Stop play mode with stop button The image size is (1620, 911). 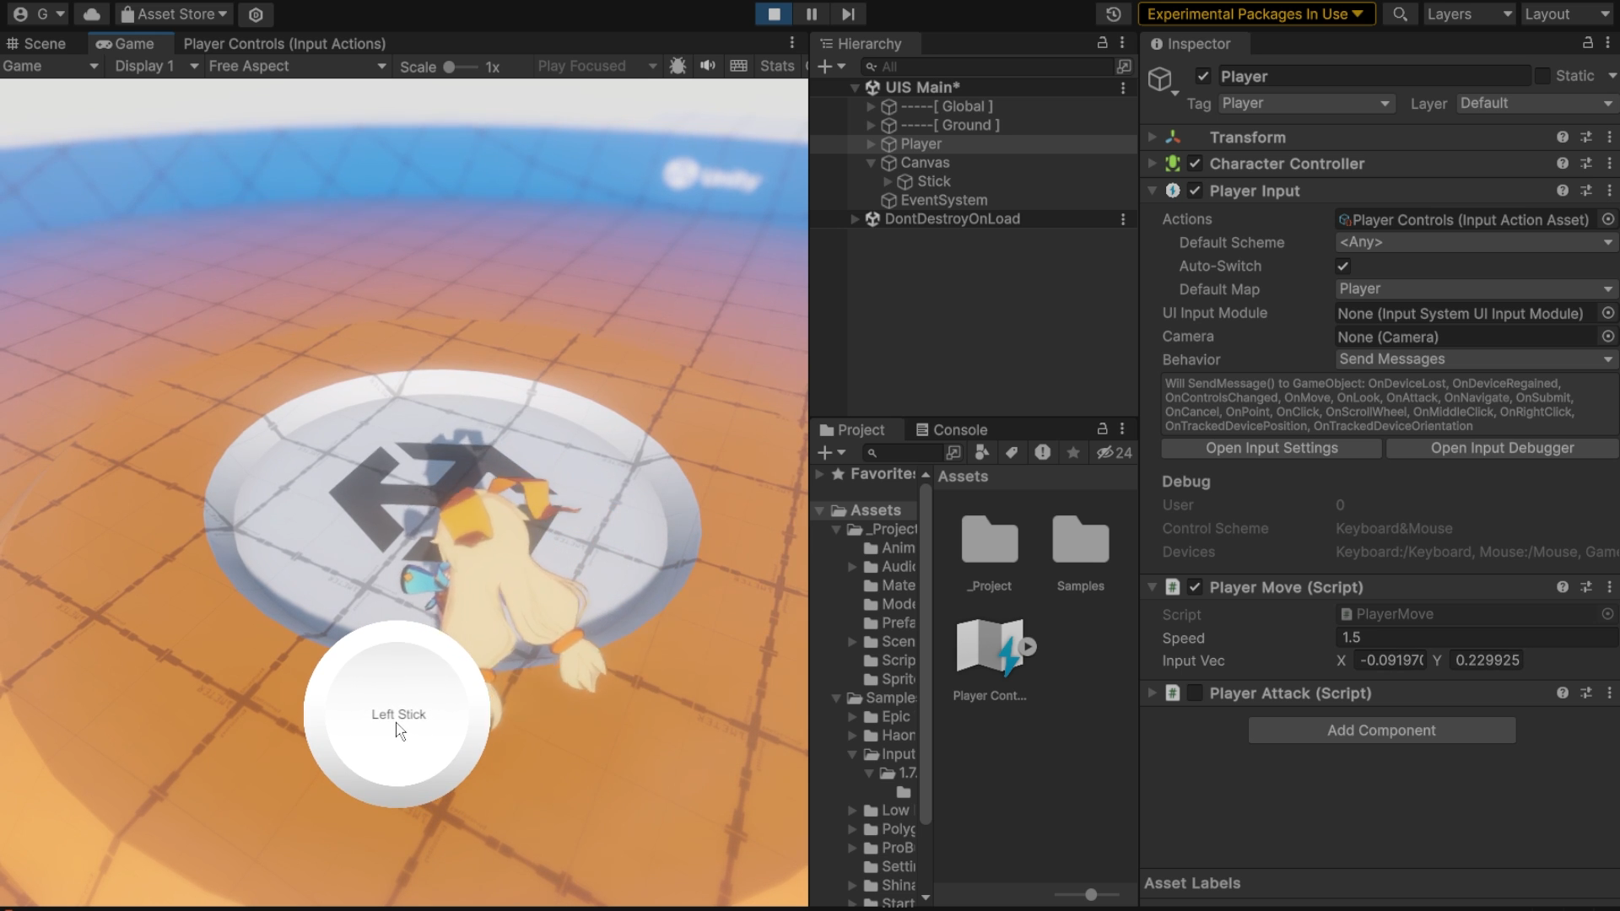point(774,14)
